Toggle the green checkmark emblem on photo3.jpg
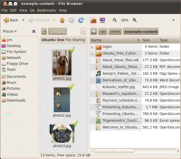The width and height of the screenshot is (181, 159). pyautogui.click(x=75, y=124)
